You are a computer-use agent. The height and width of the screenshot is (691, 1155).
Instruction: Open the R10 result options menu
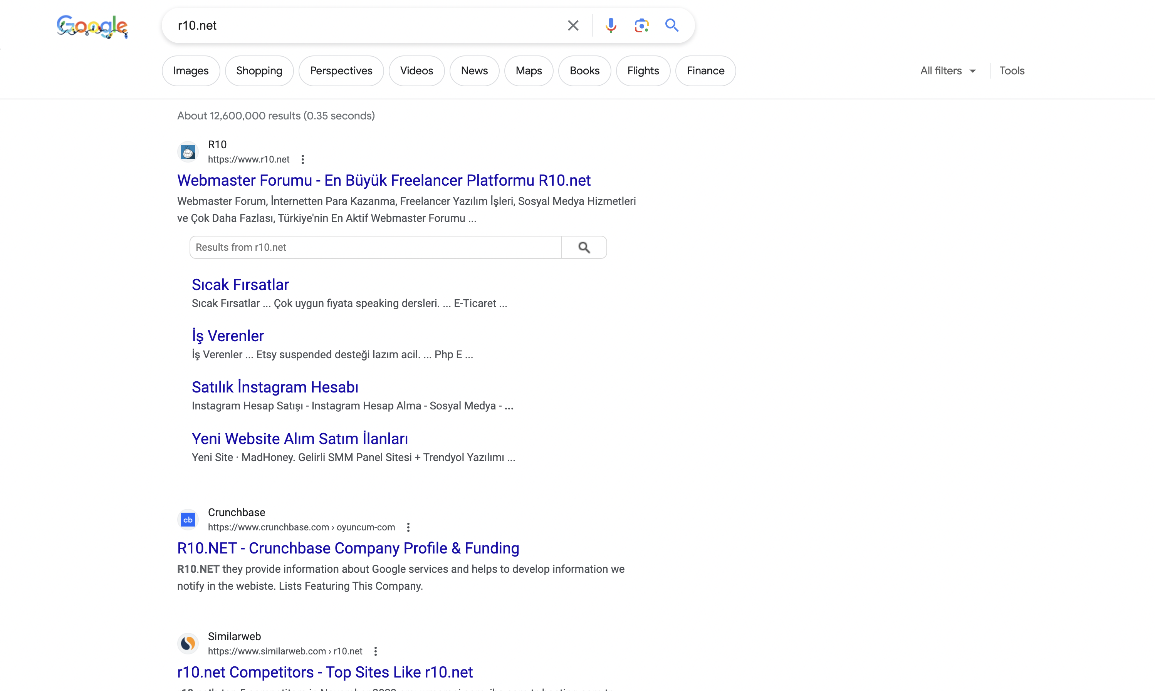coord(303,159)
